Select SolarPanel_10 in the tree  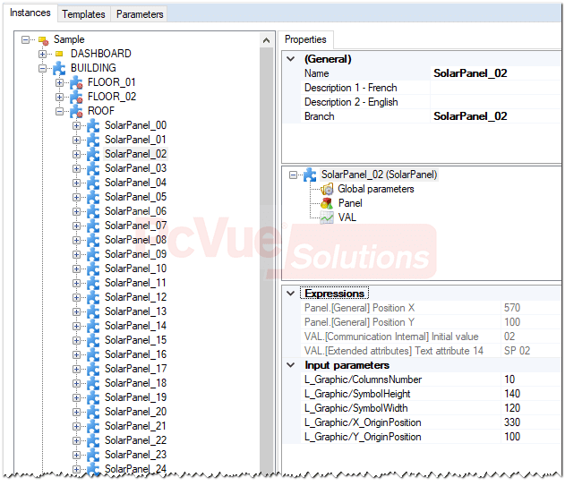click(135, 269)
